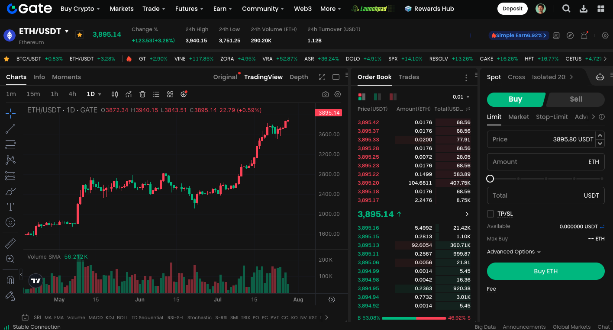Increase the price with up stepper
This screenshot has width=613, height=330.
point(600,135)
